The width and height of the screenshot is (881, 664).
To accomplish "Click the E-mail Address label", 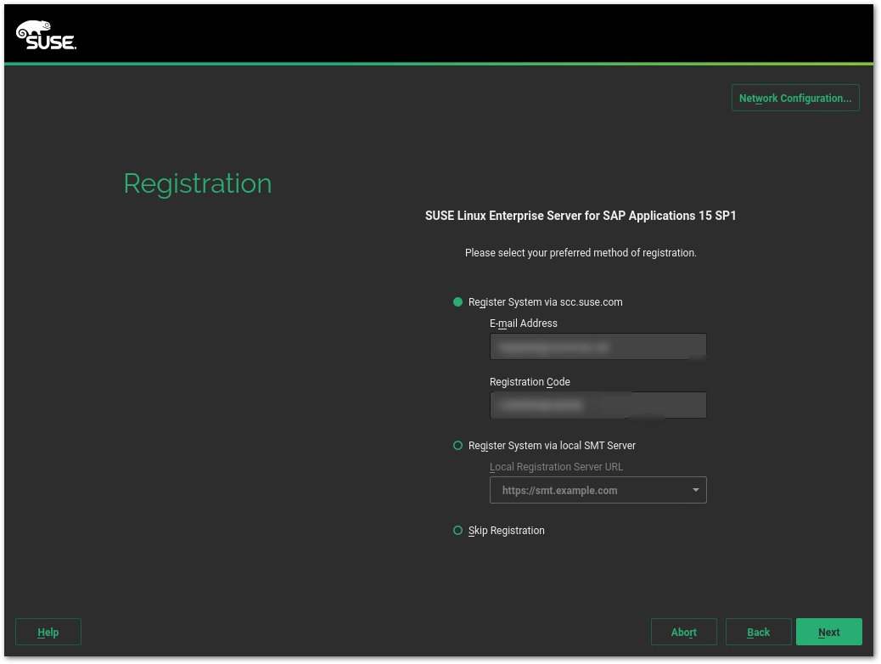I will tap(523, 324).
